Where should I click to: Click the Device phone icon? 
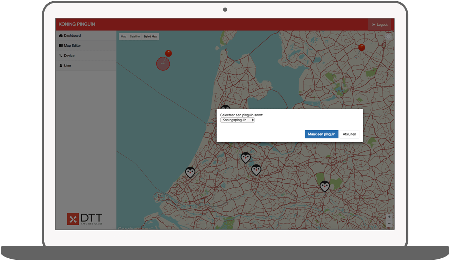[x=61, y=55]
